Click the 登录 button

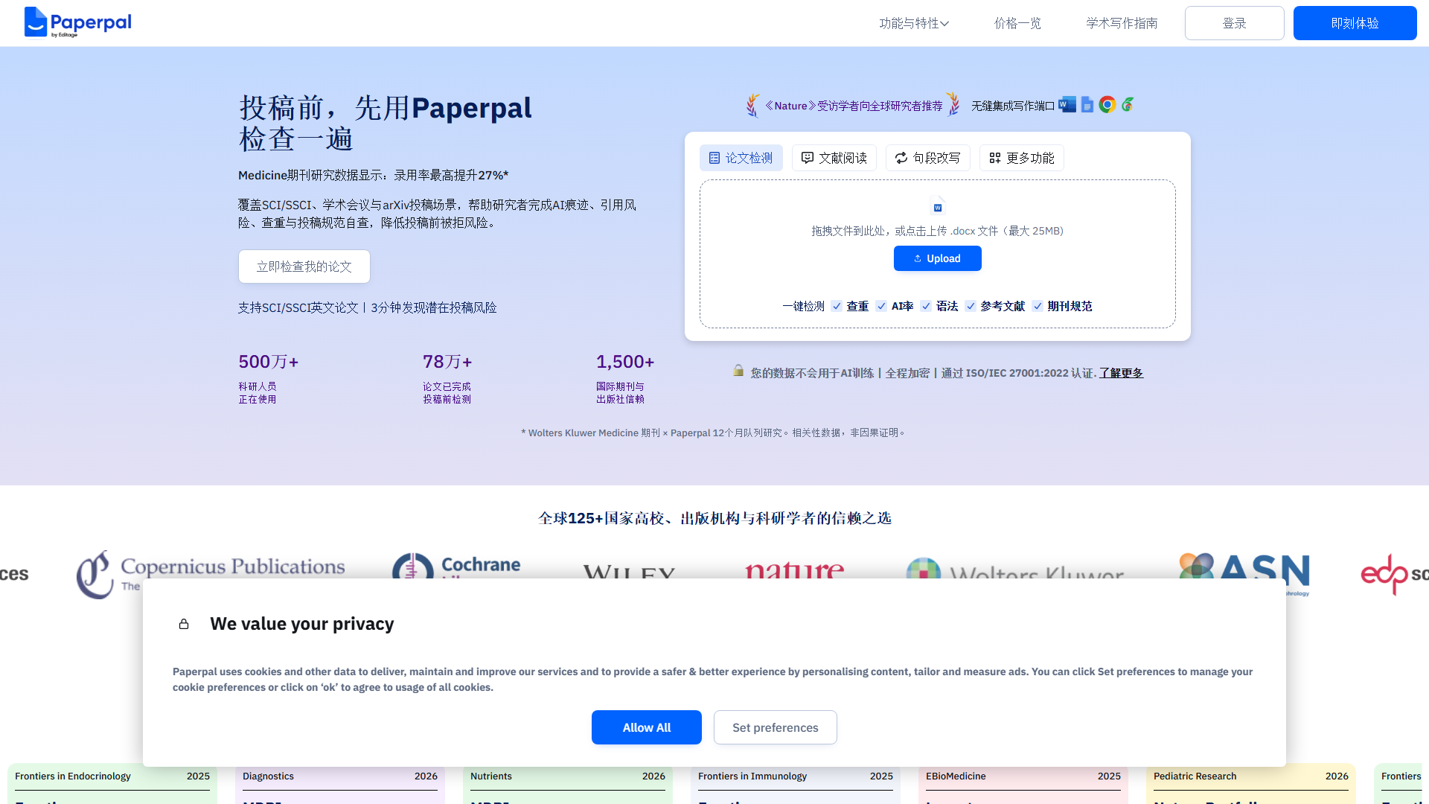(x=1235, y=23)
